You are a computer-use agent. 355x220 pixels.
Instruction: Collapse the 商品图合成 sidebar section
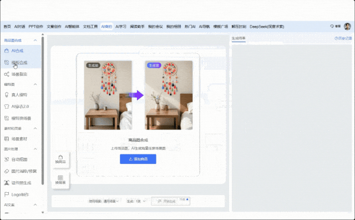(35, 40)
